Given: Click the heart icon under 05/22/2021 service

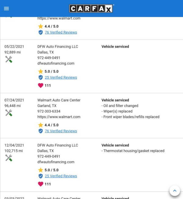Looking at the screenshot, I should pyautogui.click(x=41, y=85).
